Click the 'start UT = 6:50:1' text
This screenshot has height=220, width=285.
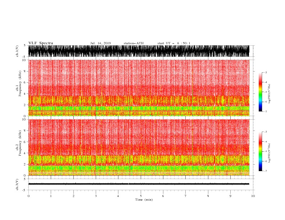pos(174,43)
